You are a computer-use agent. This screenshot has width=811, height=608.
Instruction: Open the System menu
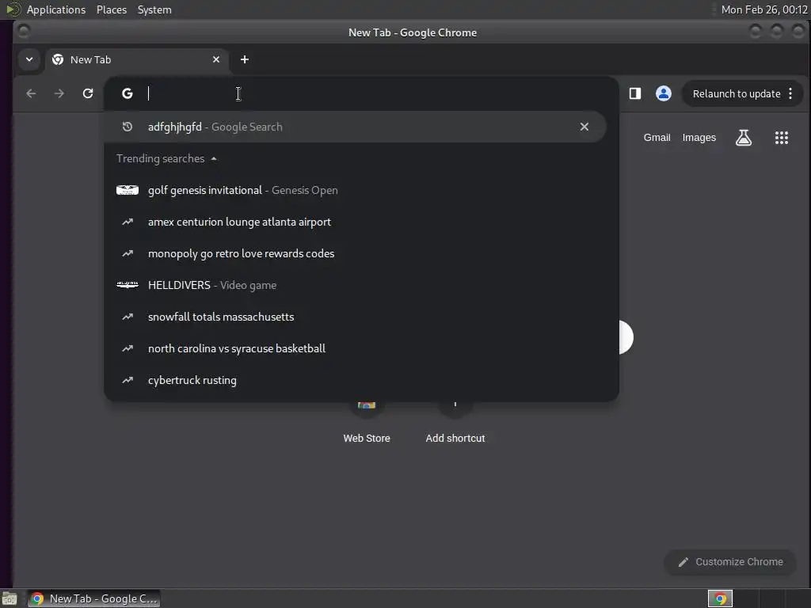pyautogui.click(x=154, y=9)
